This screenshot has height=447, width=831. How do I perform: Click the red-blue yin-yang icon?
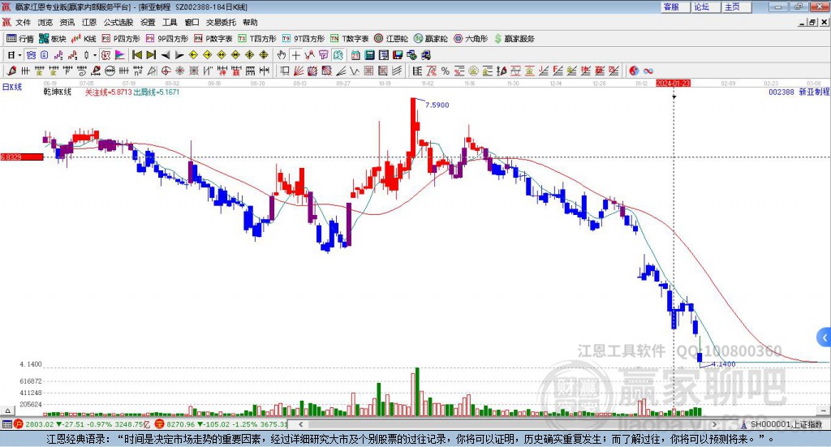point(634,71)
